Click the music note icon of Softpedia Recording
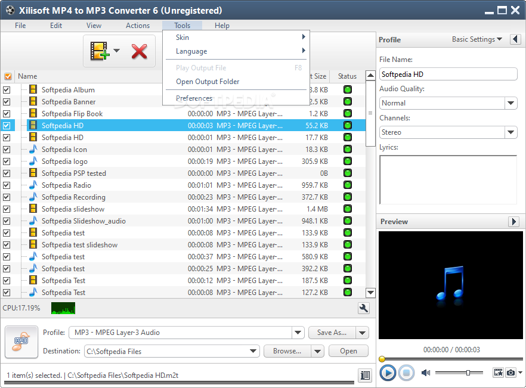The height and width of the screenshot is (388, 526). [33, 197]
